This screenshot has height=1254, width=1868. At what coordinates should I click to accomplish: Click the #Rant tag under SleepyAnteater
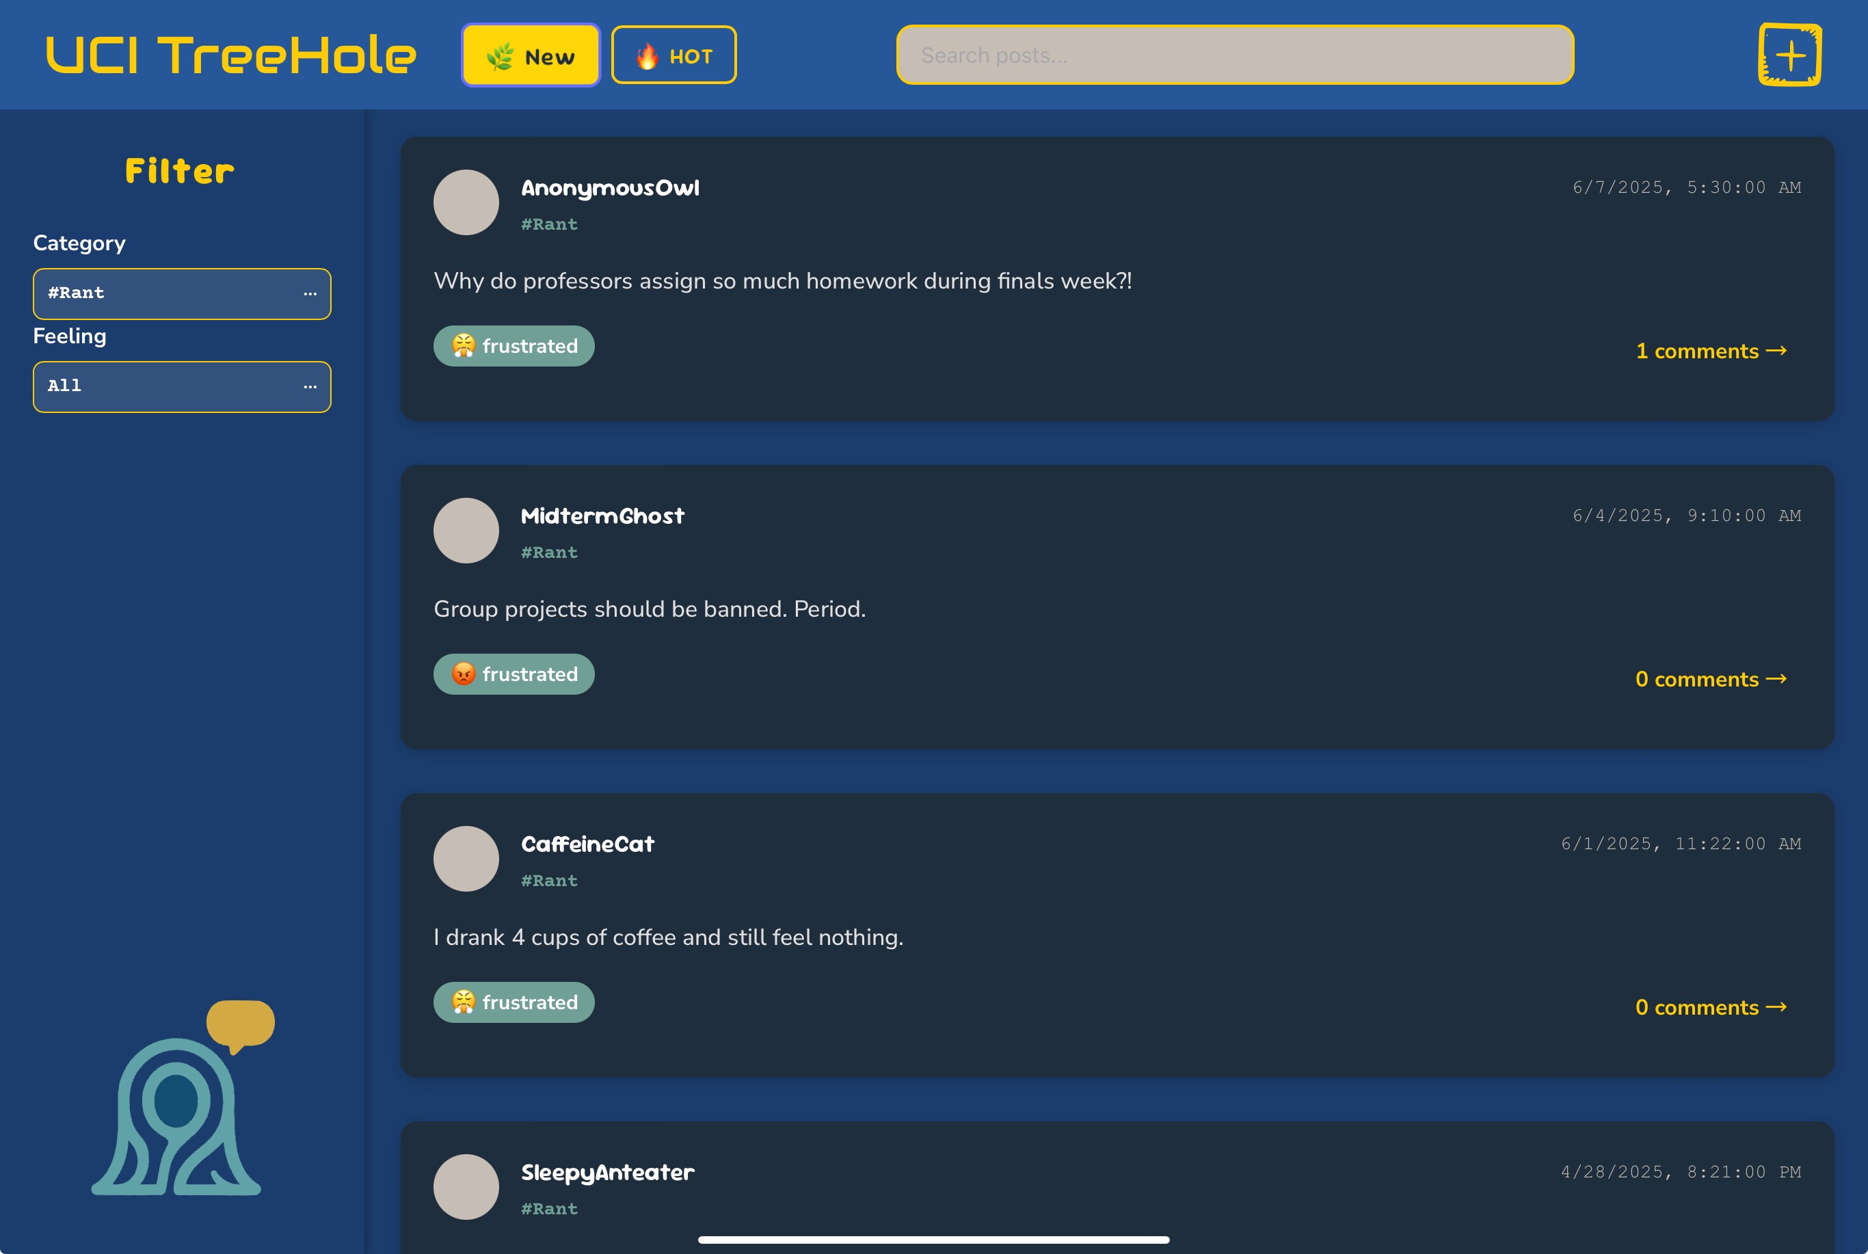549,1208
